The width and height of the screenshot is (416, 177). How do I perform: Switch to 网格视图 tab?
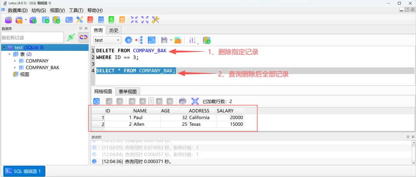pyautogui.click(x=103, y=92)
